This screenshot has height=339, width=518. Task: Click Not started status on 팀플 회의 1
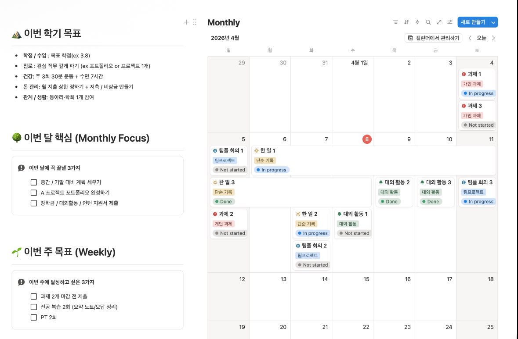click(x=230, y=170)
